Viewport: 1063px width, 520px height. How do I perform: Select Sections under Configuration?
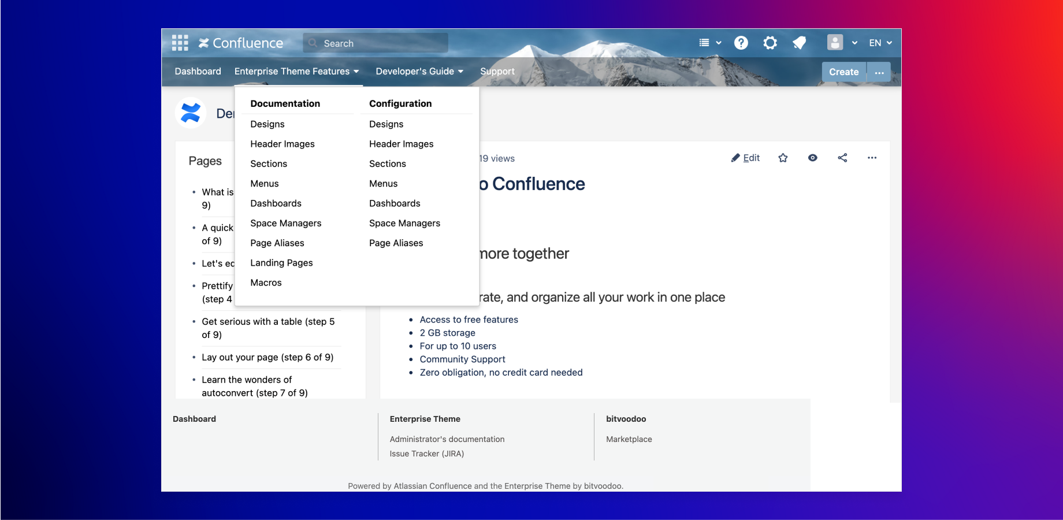pyautogui.click(x=388, y=164)
